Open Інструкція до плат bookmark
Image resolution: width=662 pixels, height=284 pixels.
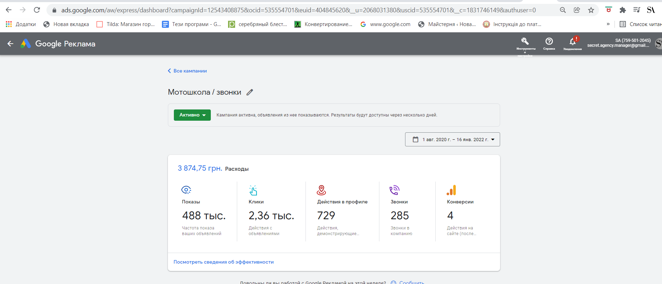[x=512, y=24]
